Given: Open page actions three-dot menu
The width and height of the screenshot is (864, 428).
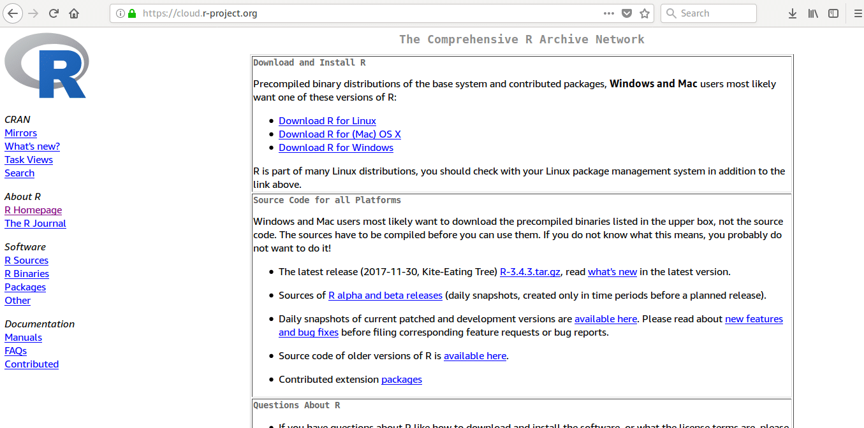Looking at the screenshot, I should [x=609, y=13].
